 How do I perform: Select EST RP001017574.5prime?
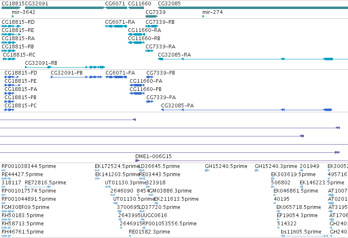[x=29, y=191]
